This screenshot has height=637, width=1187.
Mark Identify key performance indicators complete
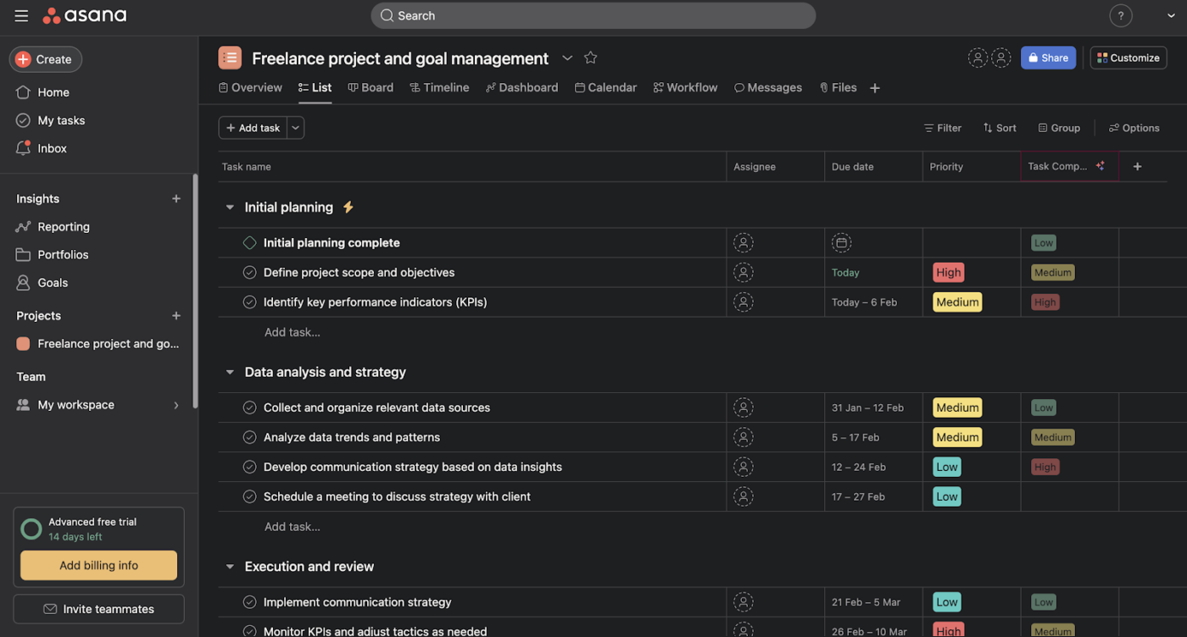249,302
